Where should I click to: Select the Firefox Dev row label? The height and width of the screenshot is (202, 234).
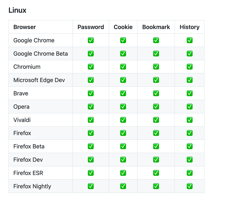click(28, 160)
